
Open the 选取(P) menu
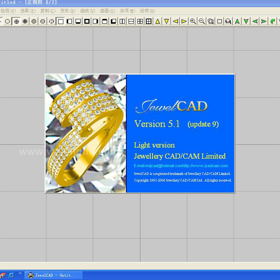pos(28,11)
